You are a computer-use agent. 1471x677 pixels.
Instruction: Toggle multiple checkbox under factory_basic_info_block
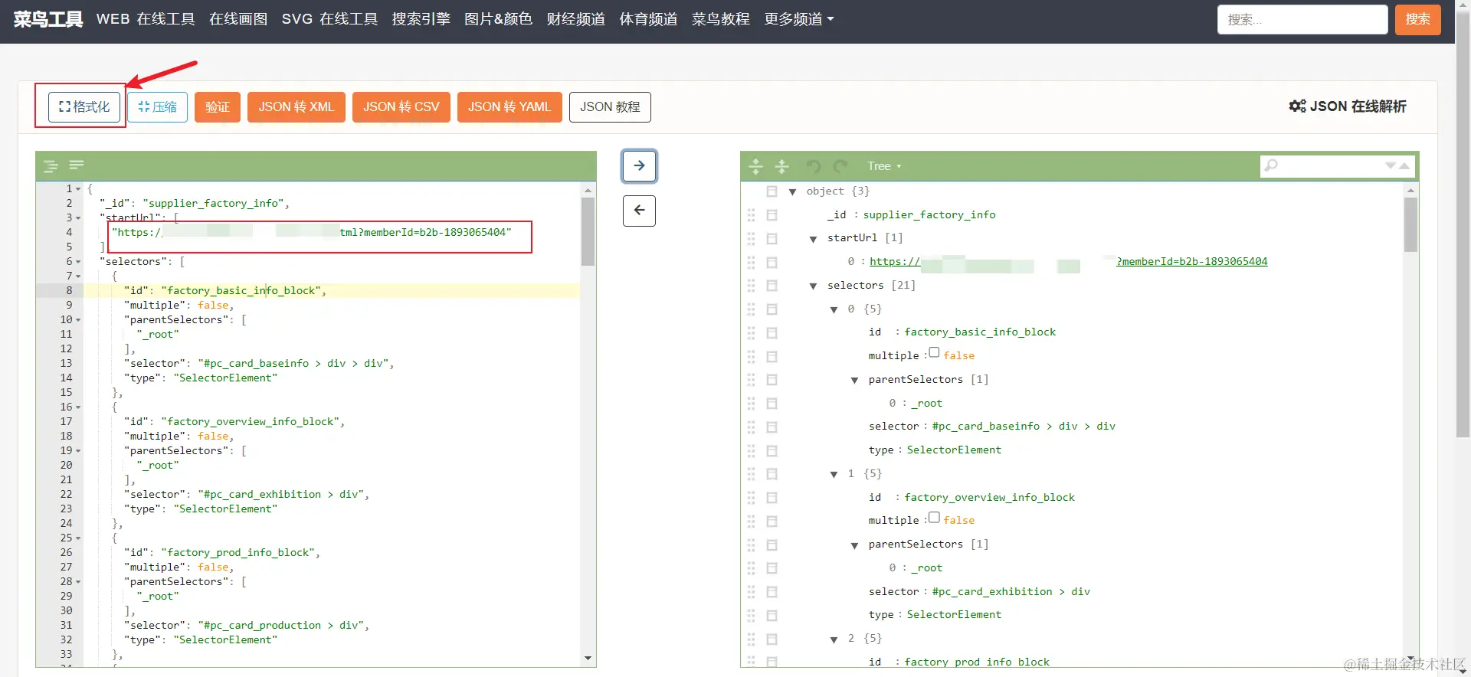click(x=934, y=353)
